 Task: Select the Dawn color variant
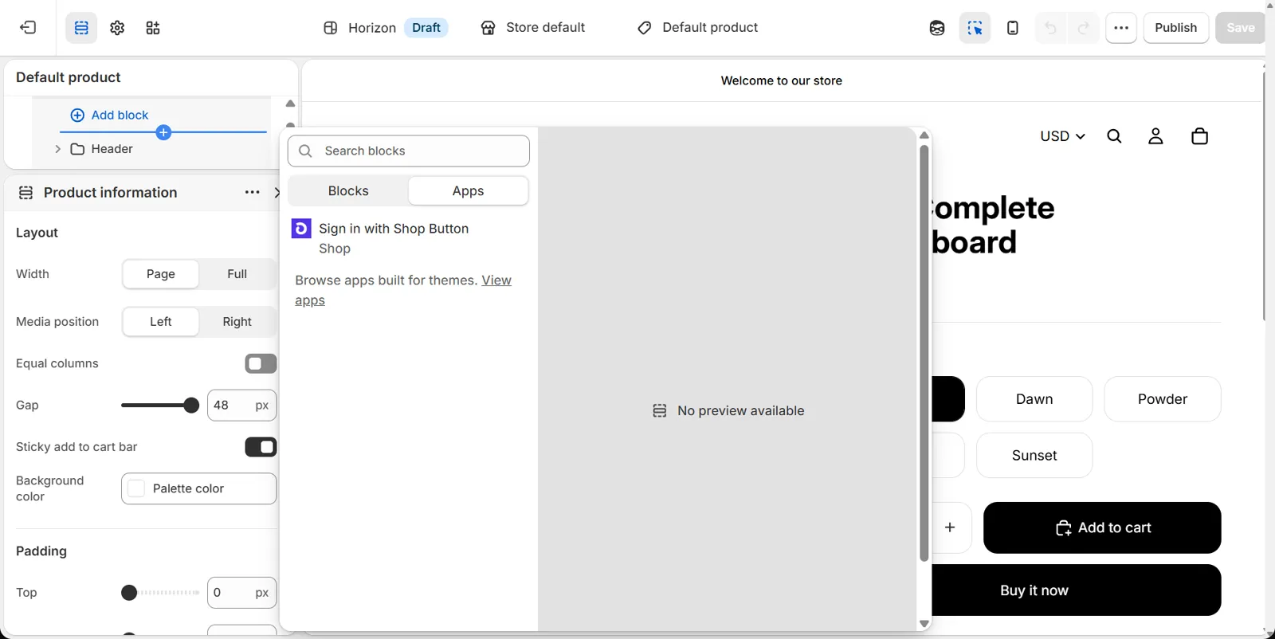1034,399
